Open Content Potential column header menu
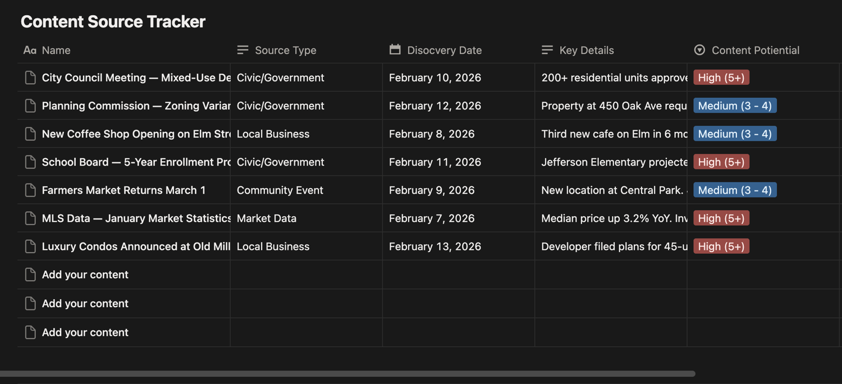 pos(755,50)
